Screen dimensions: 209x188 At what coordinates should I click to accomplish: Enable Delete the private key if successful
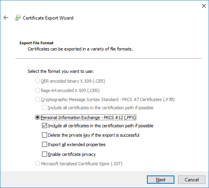[44, 135]
